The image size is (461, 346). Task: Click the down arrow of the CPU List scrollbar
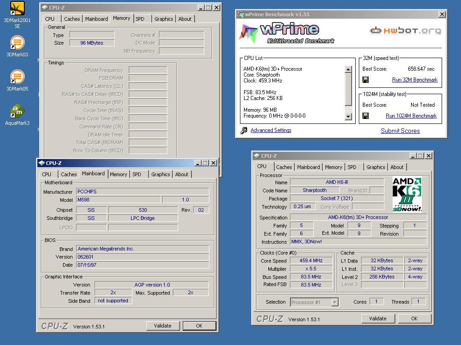tap(348, 117)
